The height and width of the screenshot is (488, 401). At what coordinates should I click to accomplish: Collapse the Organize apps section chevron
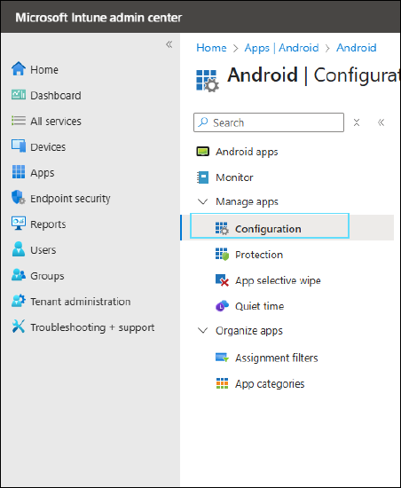[x=203, y=331]
